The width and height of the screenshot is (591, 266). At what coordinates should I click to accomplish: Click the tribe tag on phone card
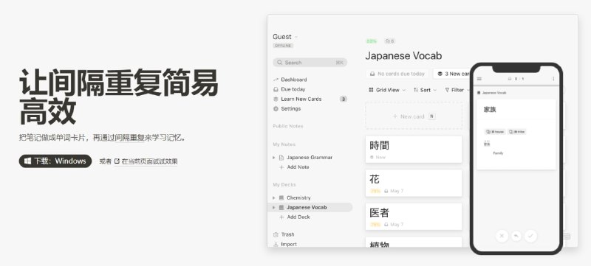click(516, 132)
